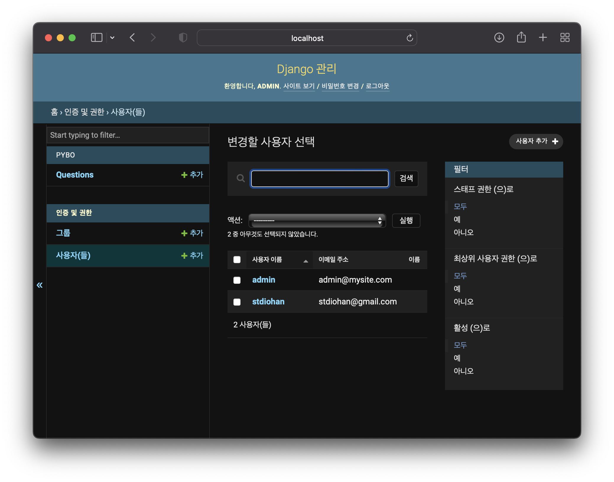The image size is (614, 482).
Task: Open sidebar dropdown chevron next to sidebar icon
Action: pos(112,38)
